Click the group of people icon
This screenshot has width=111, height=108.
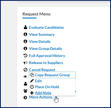pyautogui.click(x=25, y=91)
